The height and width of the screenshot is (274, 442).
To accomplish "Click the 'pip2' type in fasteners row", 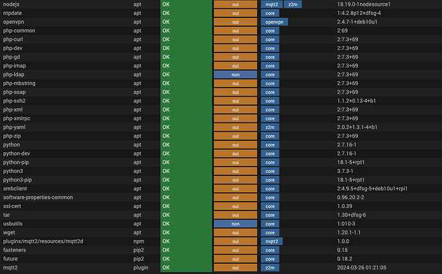I will [x=139, y=250].
